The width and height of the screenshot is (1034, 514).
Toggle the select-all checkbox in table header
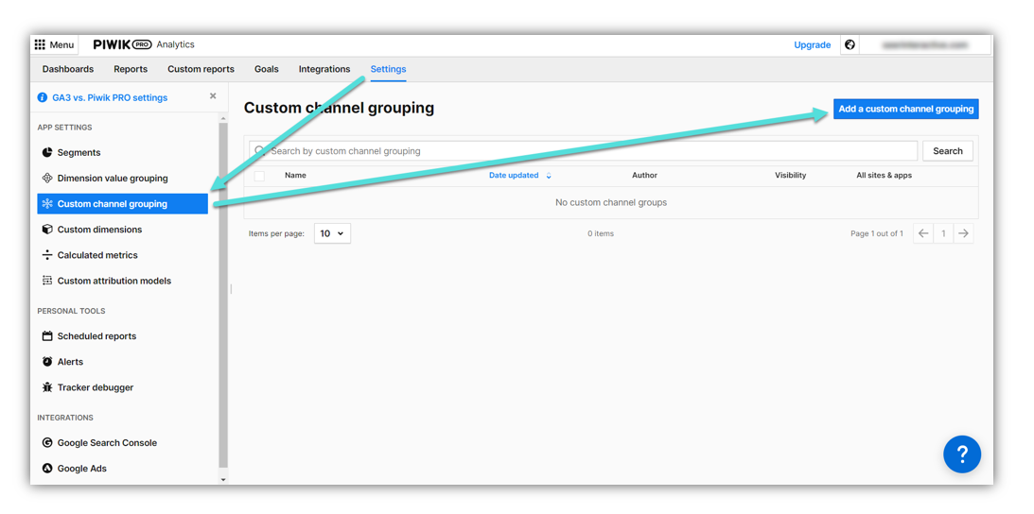tap(260, 176)
